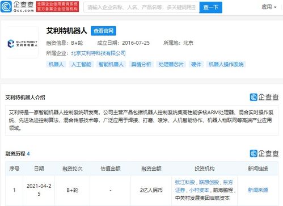Select the 智能机器人 tag

(x=111, y=64)
